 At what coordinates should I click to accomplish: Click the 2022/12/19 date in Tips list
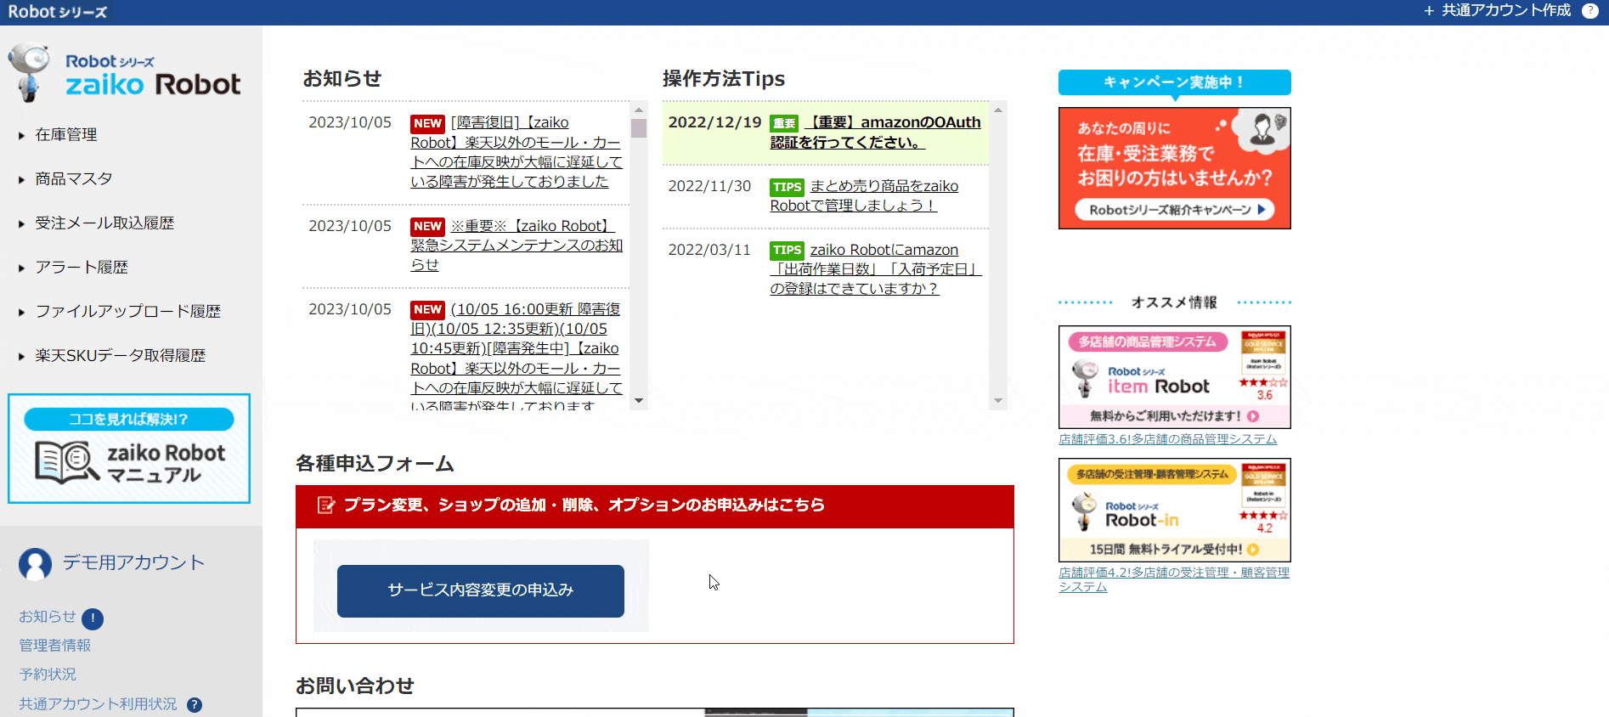click(x=715, y=122)
